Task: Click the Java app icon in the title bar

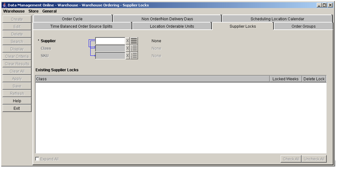Action: pyautogui.click(x=4, y=5)
